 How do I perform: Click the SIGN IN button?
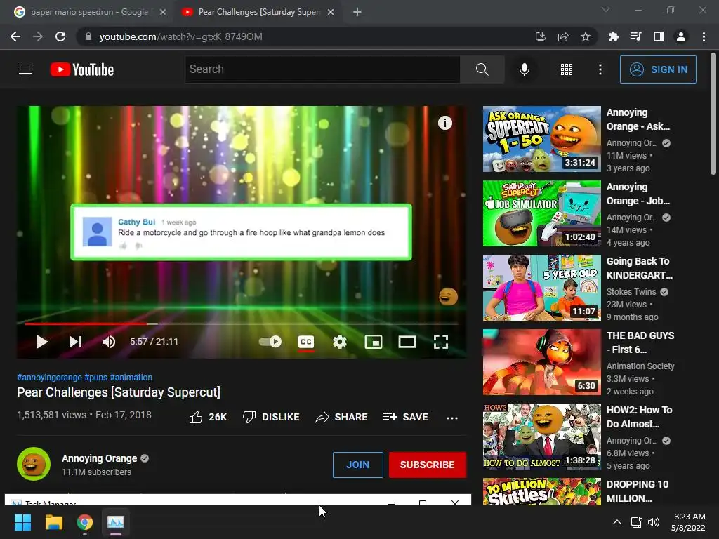tap(657, 69)
